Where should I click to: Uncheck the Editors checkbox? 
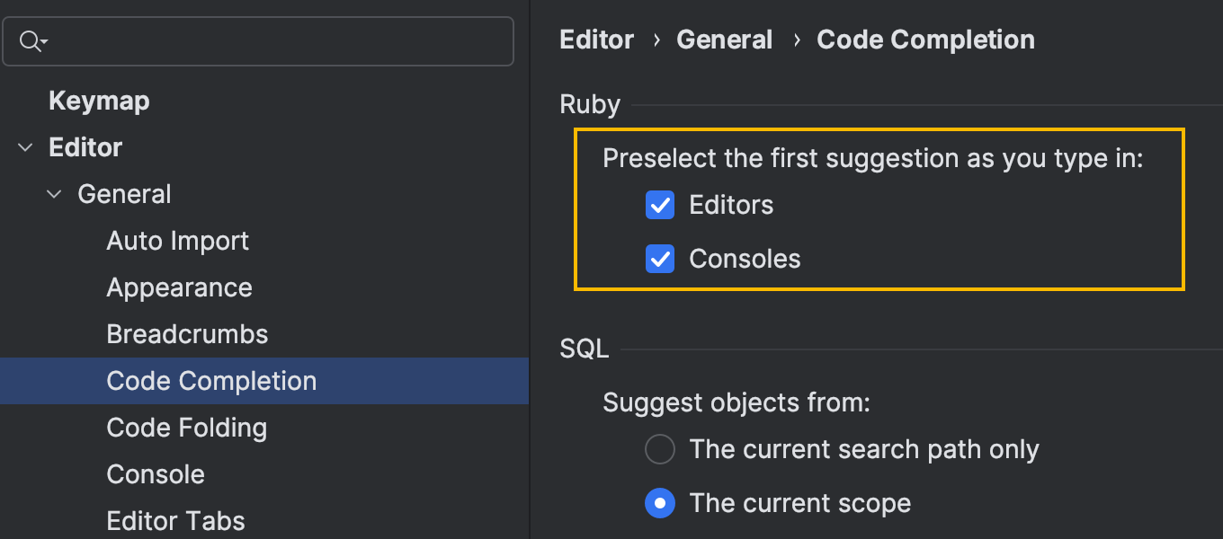[x=660, y=206]
